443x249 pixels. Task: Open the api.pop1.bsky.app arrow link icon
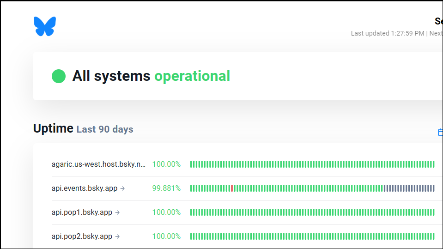pyautogui.click(x=117, y=212)
